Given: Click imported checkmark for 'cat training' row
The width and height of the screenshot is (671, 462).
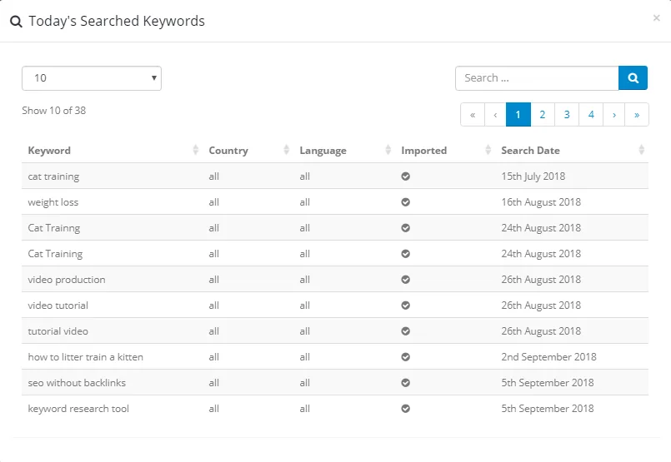Looking at the screenshot, I should pyautogui.click(x=406, y=176).
